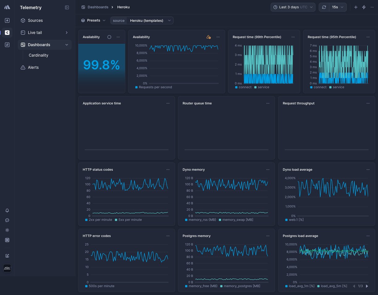
Task: Open options for Application service time
Action: (168, 103)
